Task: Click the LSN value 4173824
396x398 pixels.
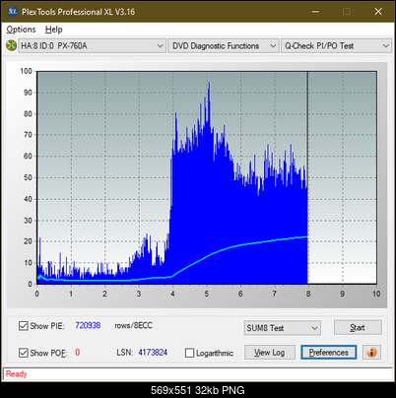Action: pyautogui.click(x=153, y=353)
